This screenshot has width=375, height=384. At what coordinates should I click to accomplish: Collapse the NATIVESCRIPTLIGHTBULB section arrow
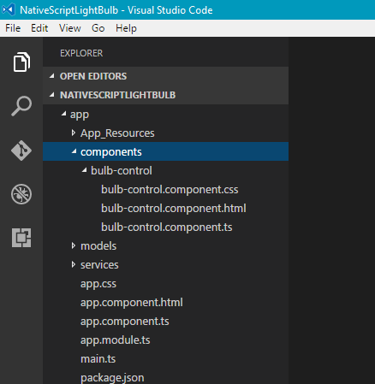[x=52, y=95]
